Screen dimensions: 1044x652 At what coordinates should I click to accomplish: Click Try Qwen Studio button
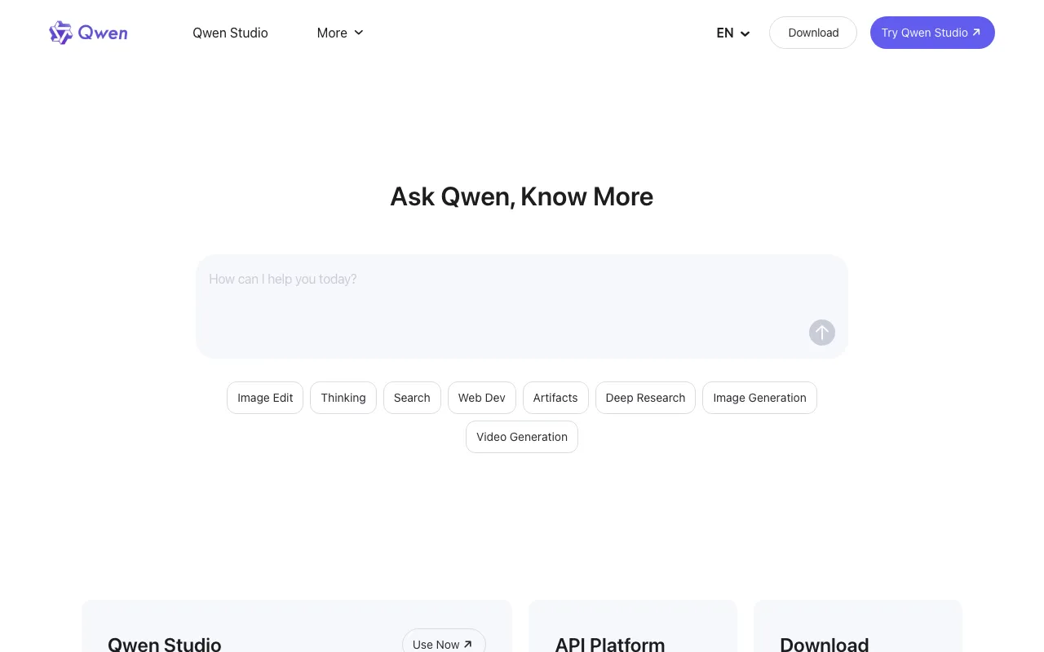coord(932,33)
